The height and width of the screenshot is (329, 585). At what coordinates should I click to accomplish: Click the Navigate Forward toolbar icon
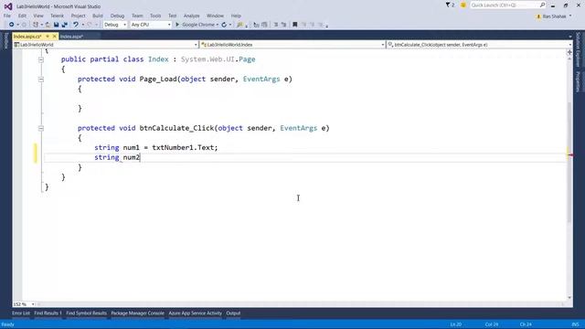pos(24,25)
